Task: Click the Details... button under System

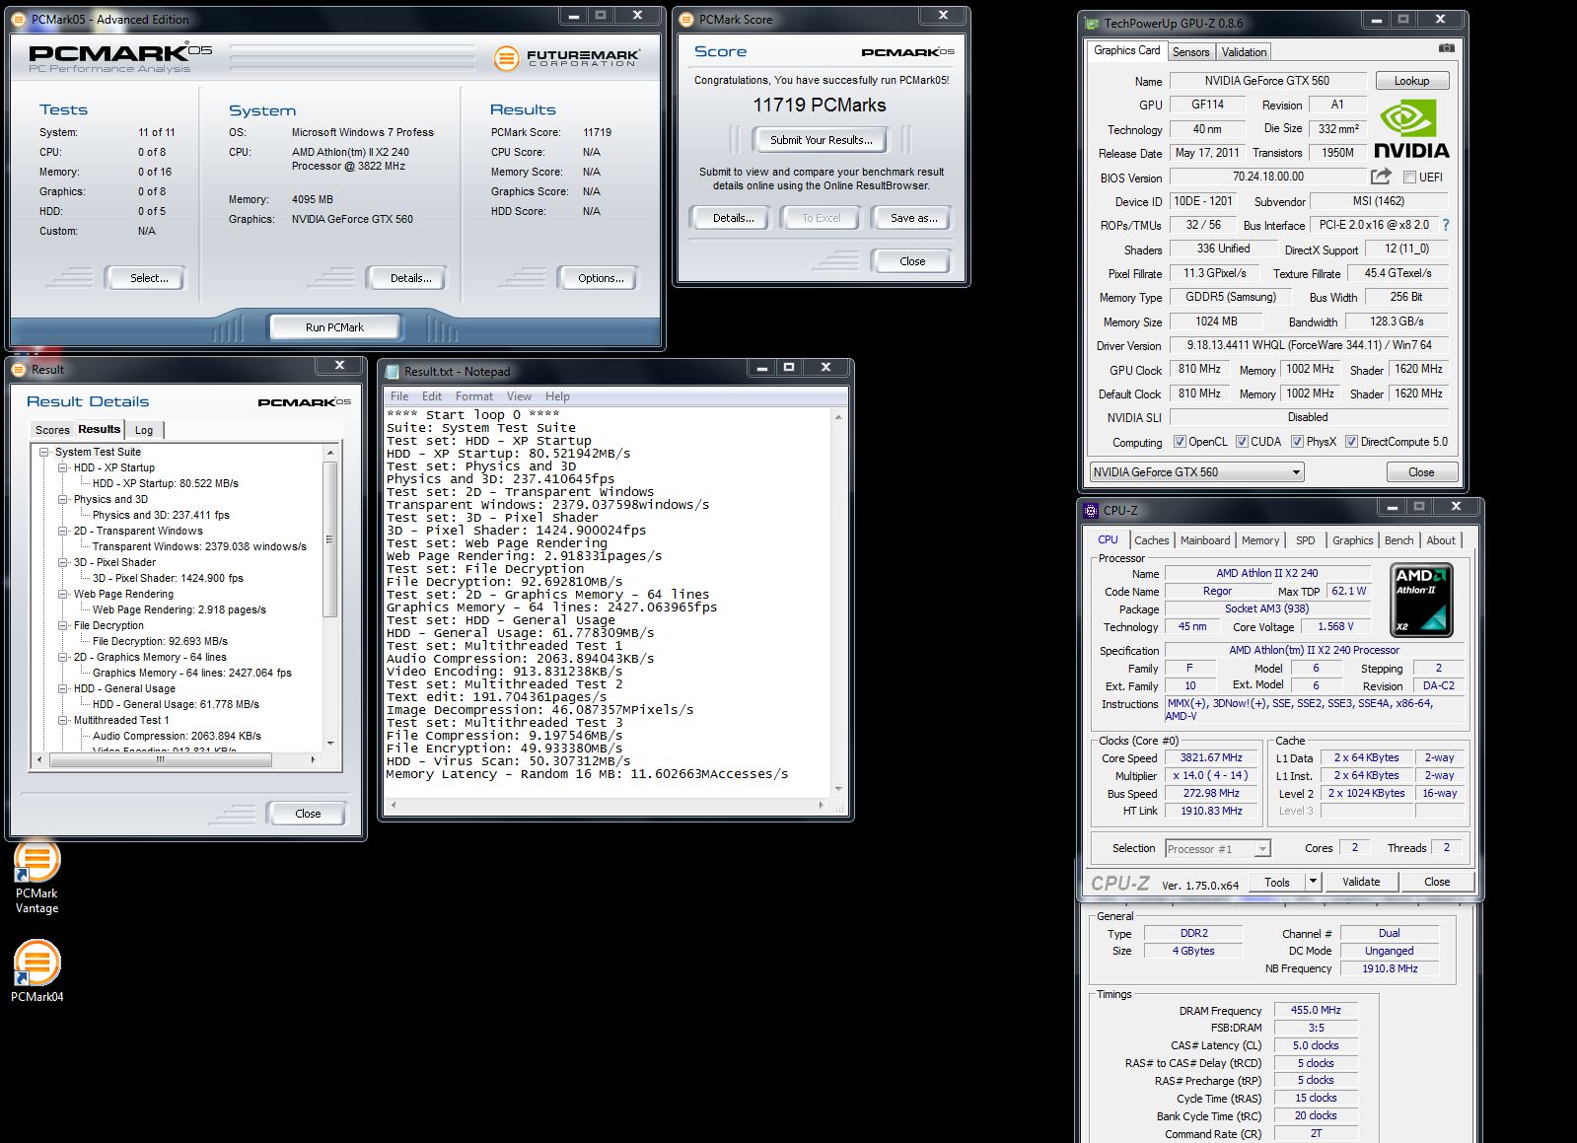Action: tap(410, 278)
